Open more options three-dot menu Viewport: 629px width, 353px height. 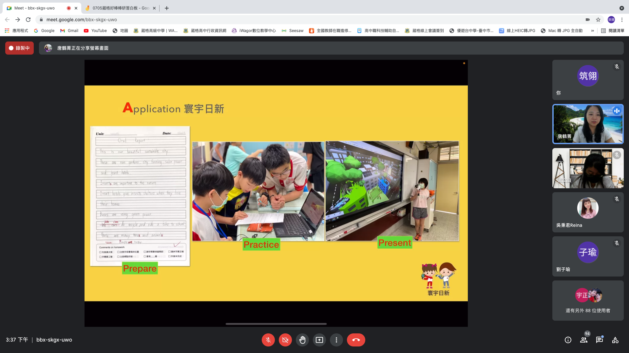pos(336,340)
